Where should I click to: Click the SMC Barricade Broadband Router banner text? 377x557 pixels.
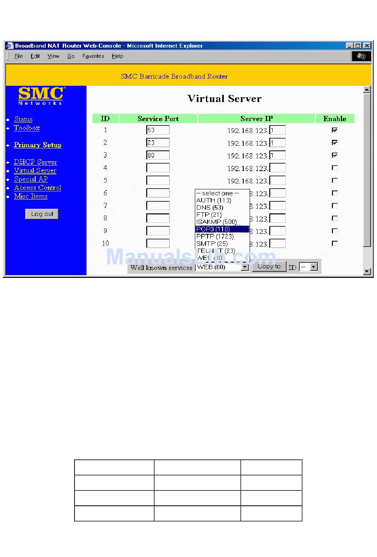(x=174, y=76)
